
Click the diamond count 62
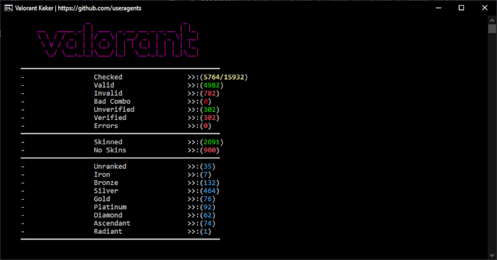pos(207,215)
